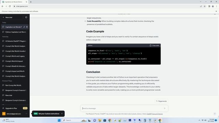The height and width of the screenshot is (123, 219).
Task: Open the Capitalize List Words P chat
Action: coord(13,27)
